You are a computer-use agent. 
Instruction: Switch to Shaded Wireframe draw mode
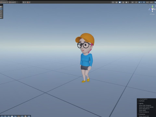(x=116, y=2)
